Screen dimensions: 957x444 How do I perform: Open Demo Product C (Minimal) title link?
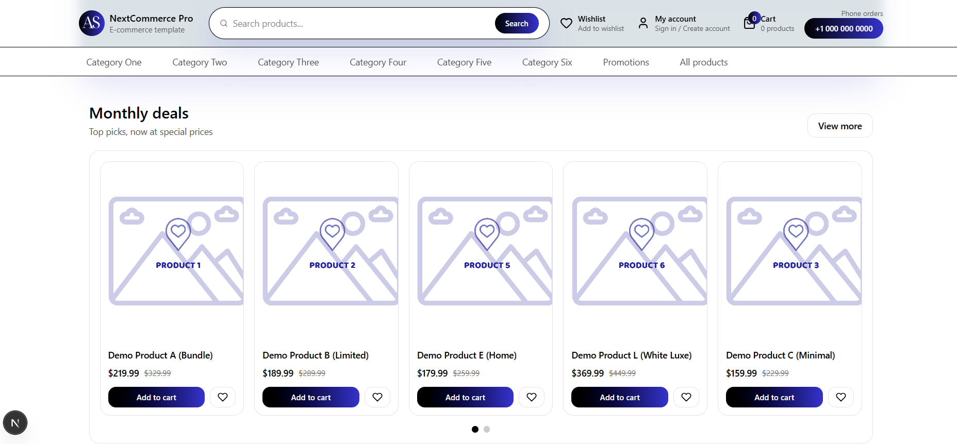(781, 355)
